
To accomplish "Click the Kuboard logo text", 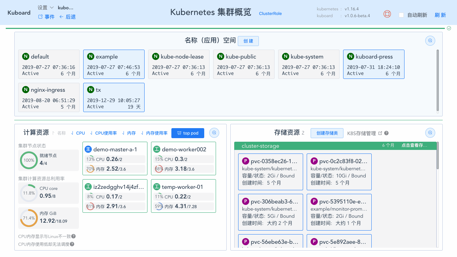I will (19, 12).
